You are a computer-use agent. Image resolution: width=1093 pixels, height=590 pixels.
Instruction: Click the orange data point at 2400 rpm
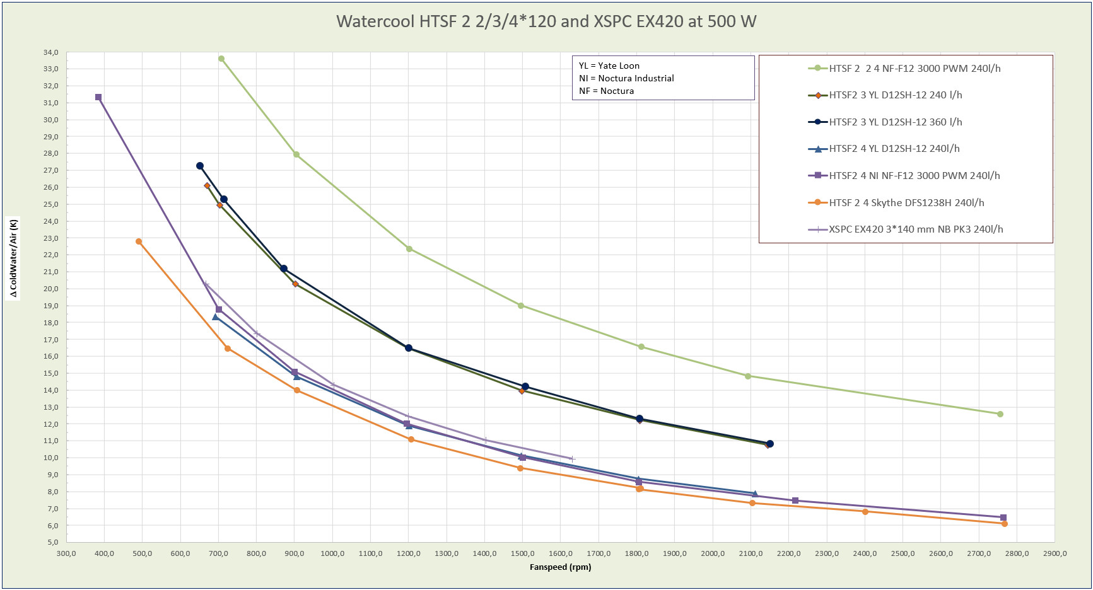point(865,512)
